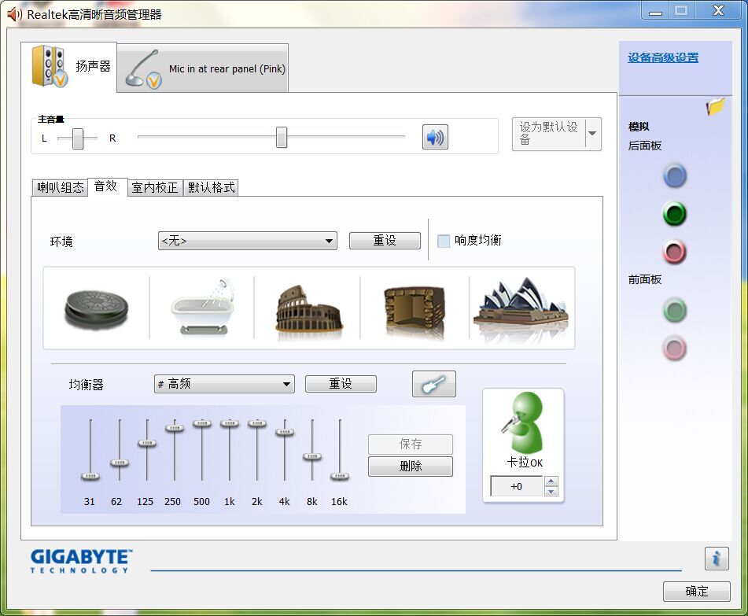Click the L/R balance slider handle
The height and width of the screenshot is (616, 748).
(x=78, y=138)
